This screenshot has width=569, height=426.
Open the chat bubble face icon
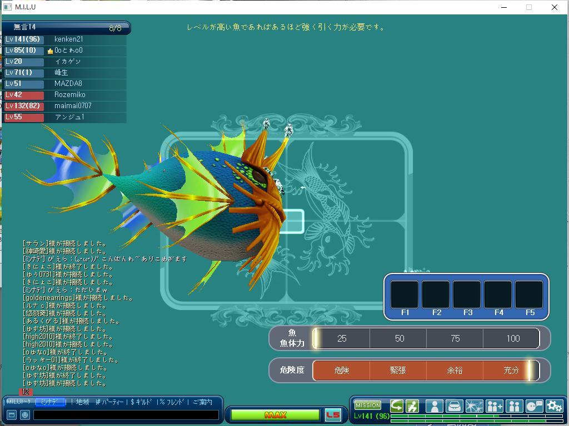coord(534,407)
